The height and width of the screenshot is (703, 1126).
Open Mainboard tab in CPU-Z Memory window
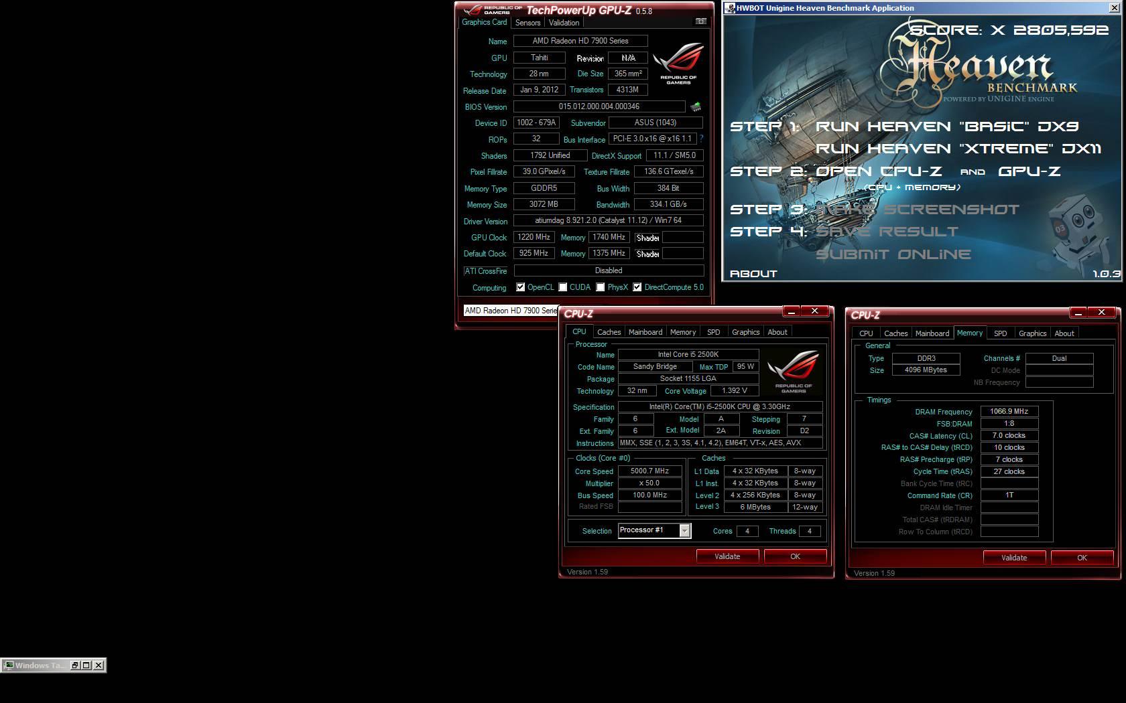click(x=932, y=333)
